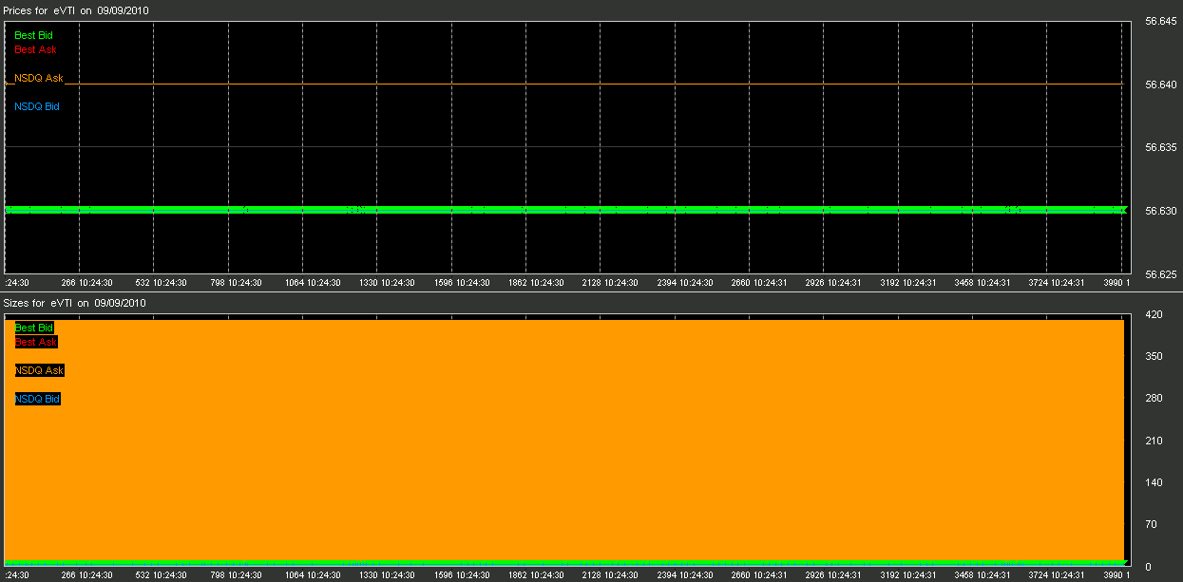Click '3724 10:24:31' tick label under Sizes chart
Screen dimensions: 1183x582
(x=1057, y=574)
